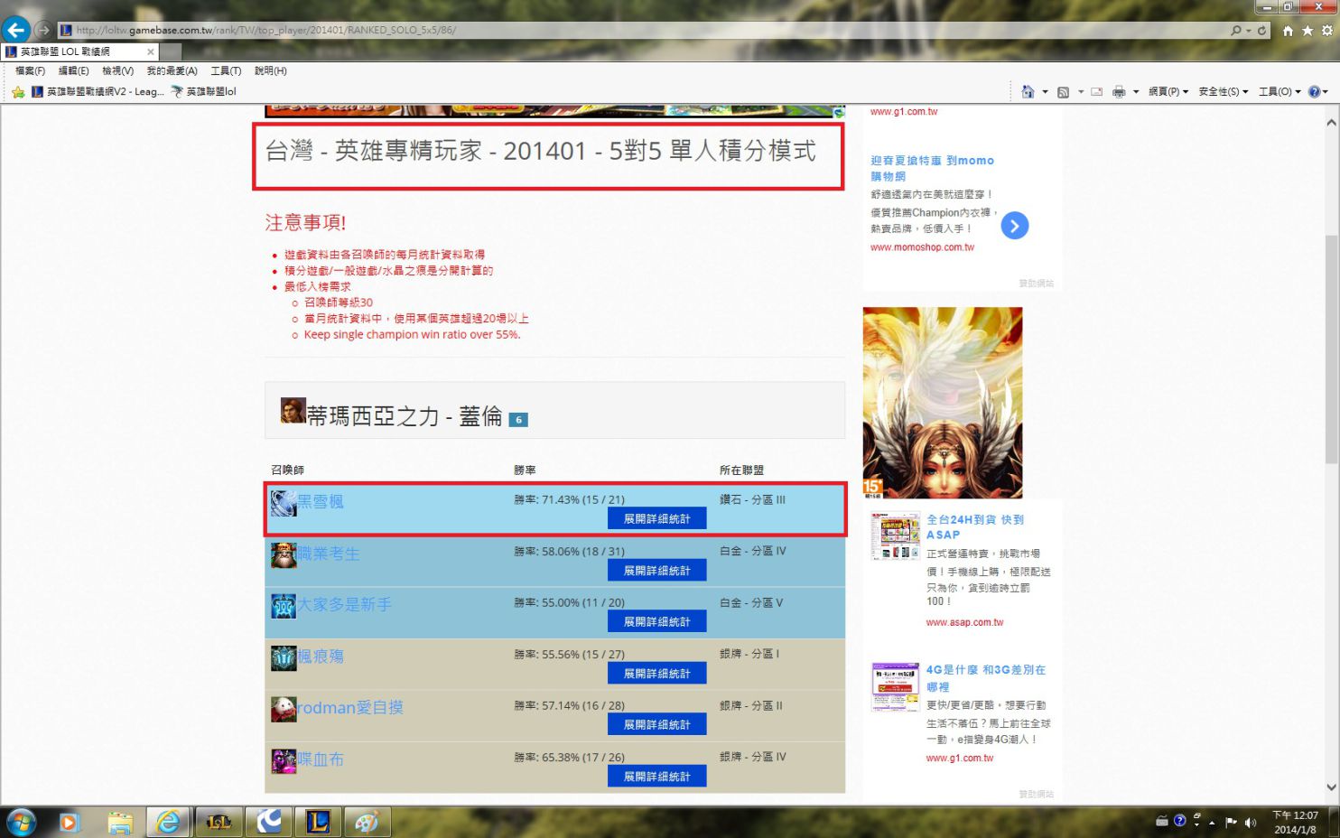Open the League of Legends taskbar icon

click(x=317, y=822)
